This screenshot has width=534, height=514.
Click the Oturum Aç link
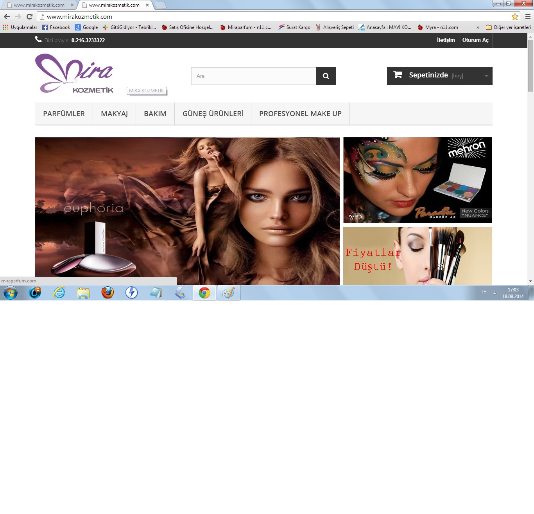475,40
